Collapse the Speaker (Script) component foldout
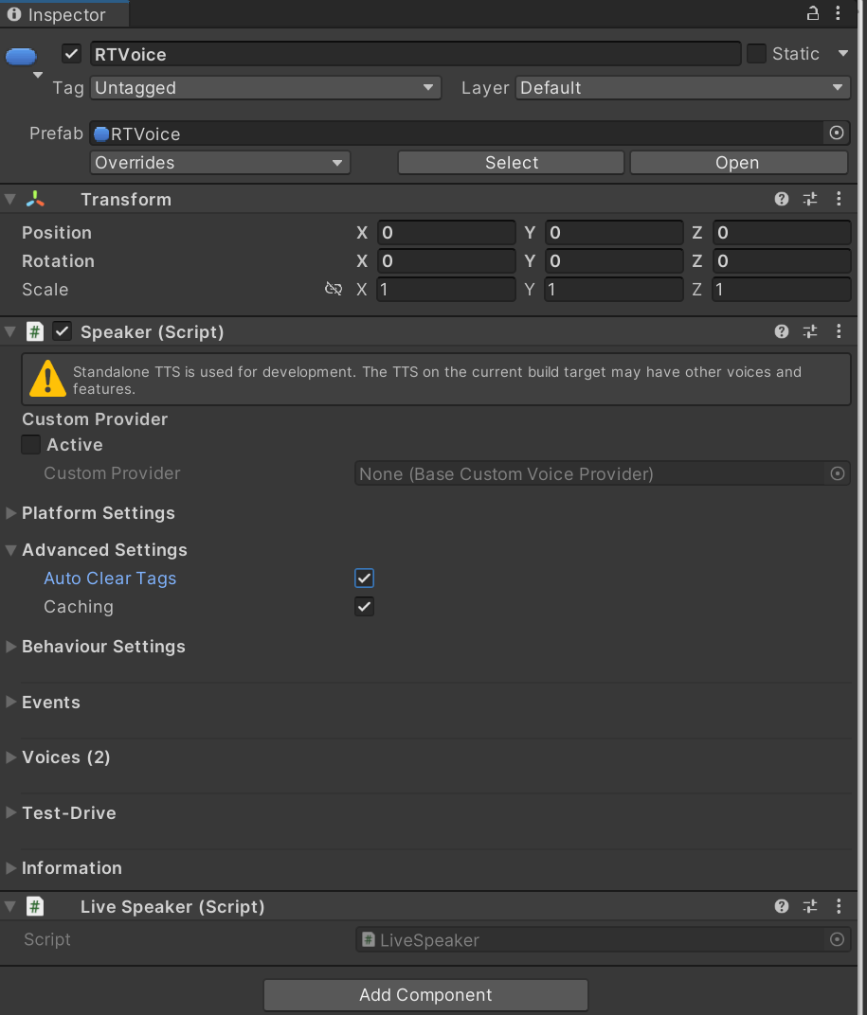The width and height of the screenshot is (867, 1015). coord(10,331)
